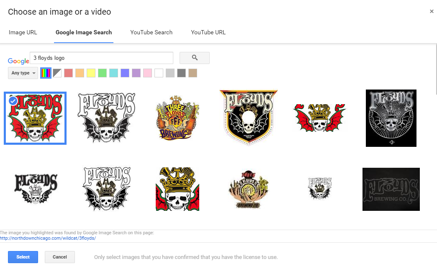Select the black and white filter swatch

click(57, 73)
